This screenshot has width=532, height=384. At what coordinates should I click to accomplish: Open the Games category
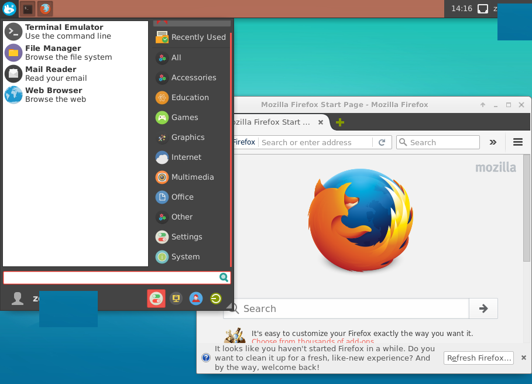coord(191,118)
